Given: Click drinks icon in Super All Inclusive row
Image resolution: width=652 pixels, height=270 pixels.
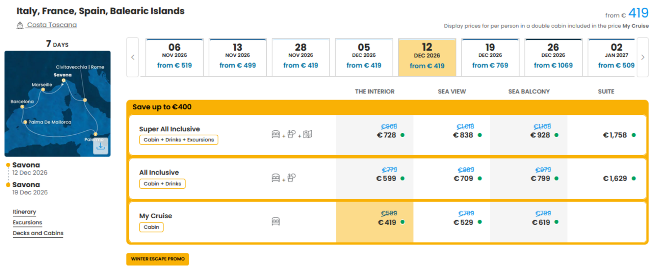Looking at the screenshot, I should pyautogui.click(x=292, y=134).
